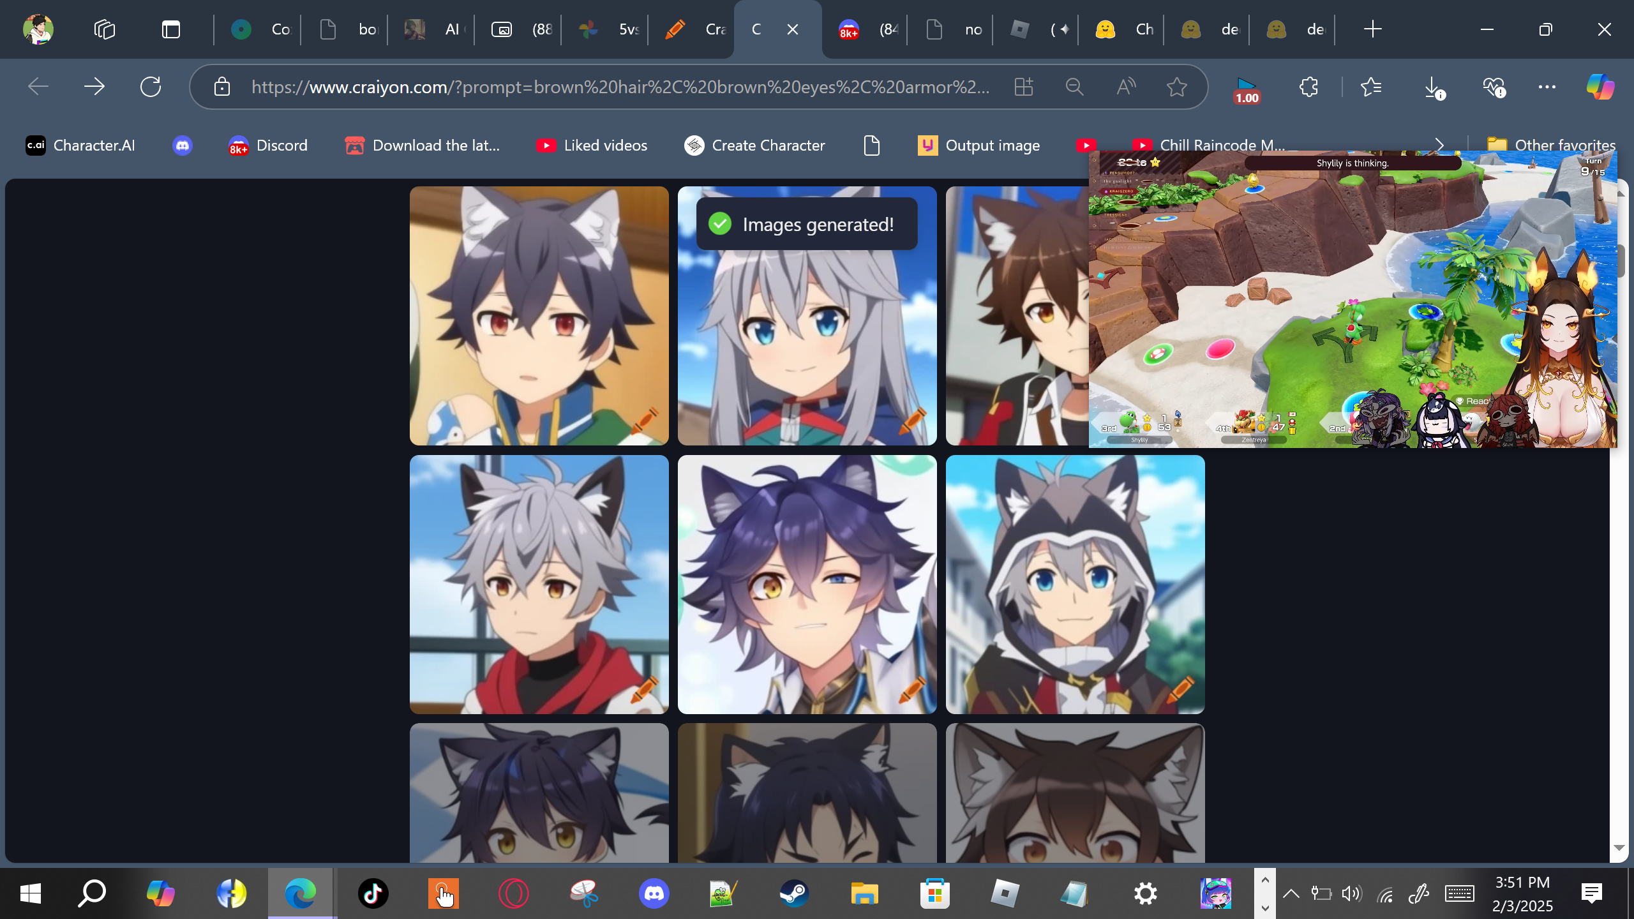Image resolution: width=1634 pixels, height=919 pixels.
Task: Go forward in browser history
Action: click(94, 87)
